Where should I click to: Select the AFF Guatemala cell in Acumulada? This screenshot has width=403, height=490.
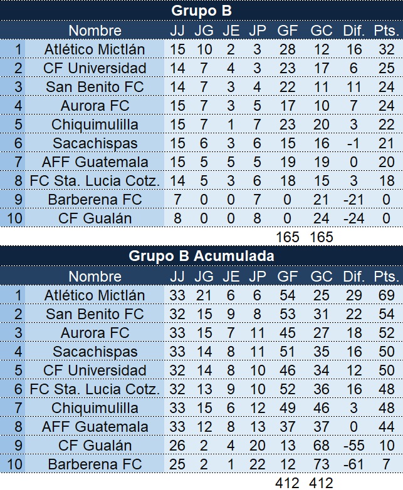(x=95, y=426)
